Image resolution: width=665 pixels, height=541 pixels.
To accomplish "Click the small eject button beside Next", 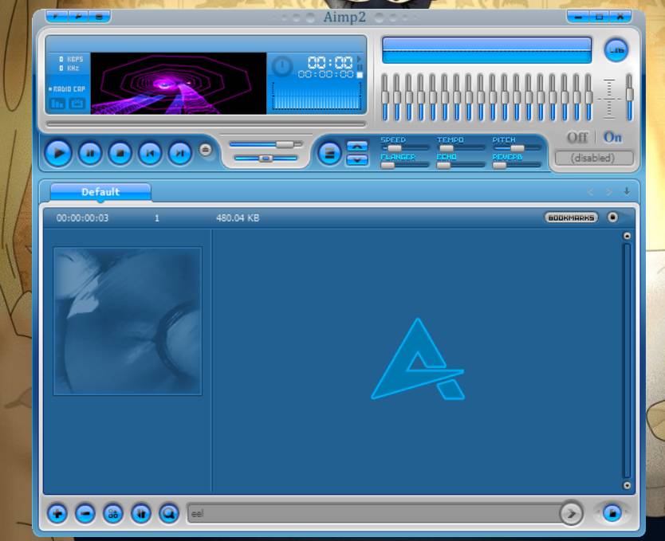I will pyautogui.click(x=206, y=150).
